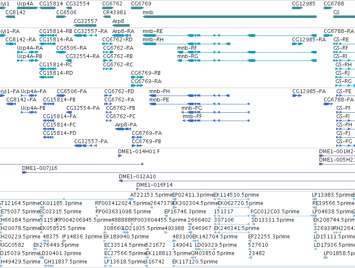355x268 pixels.
Task: Click the Arp8 gene label
Action: (x=118, y=21)
